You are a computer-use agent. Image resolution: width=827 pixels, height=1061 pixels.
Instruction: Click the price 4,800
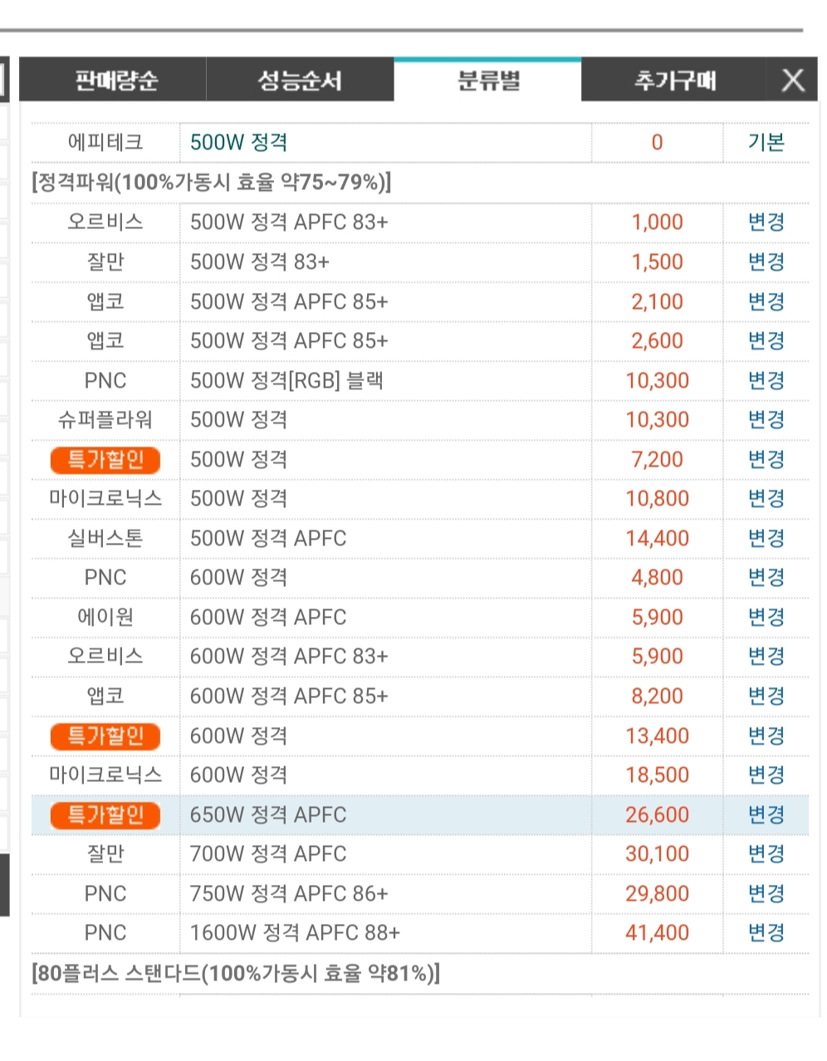657,577
